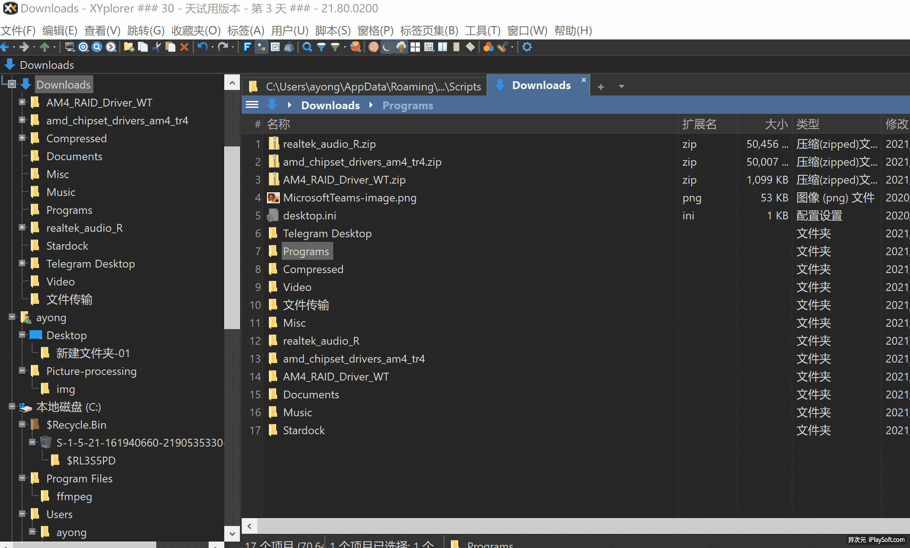The height and width of the screenshot is (548, 910).
Task: Click the folder tree vertical scrollbar thumb
Action: [x=232, y=237]
